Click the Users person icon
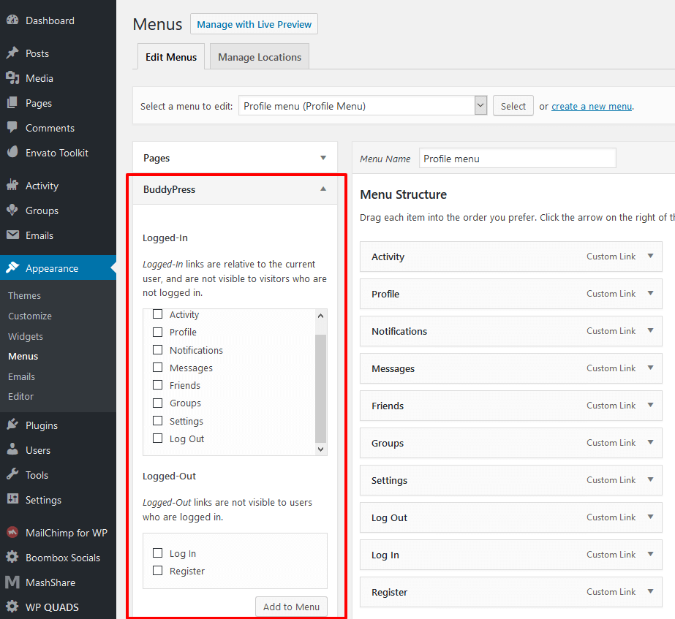This screenshot has height=619, width=675. click(12, 449)
